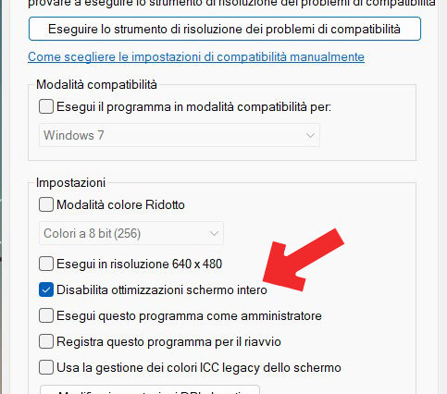Open 'Come scegliere le impostazioni di compatibilità manualmente' link
447x394 pixels.
(x=196, y=57)
